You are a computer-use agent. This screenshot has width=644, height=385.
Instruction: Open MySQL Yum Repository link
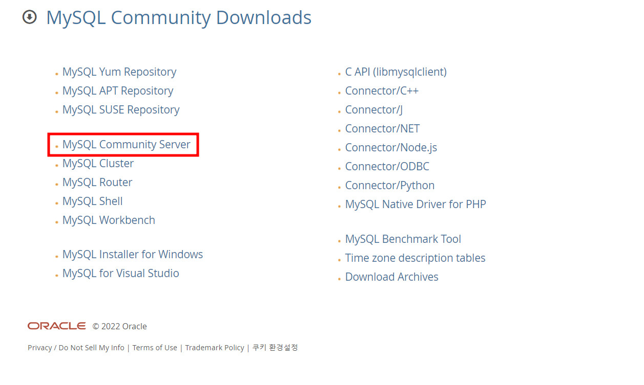(x=119, y=72)
